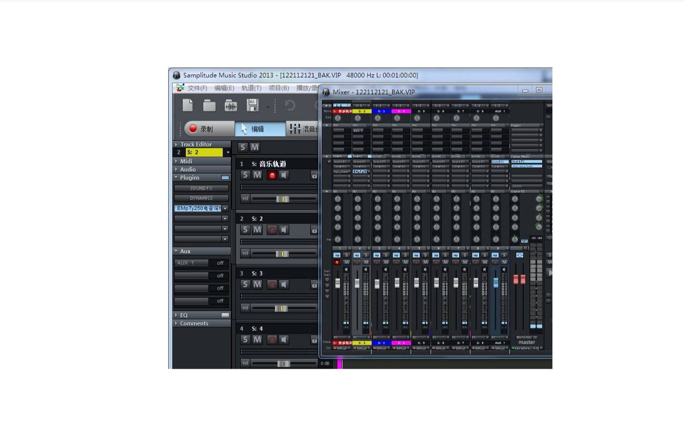The image size is (684, 427).
Task: Load an audio file with the waveform folder icon
Action: tap(231, 105)
